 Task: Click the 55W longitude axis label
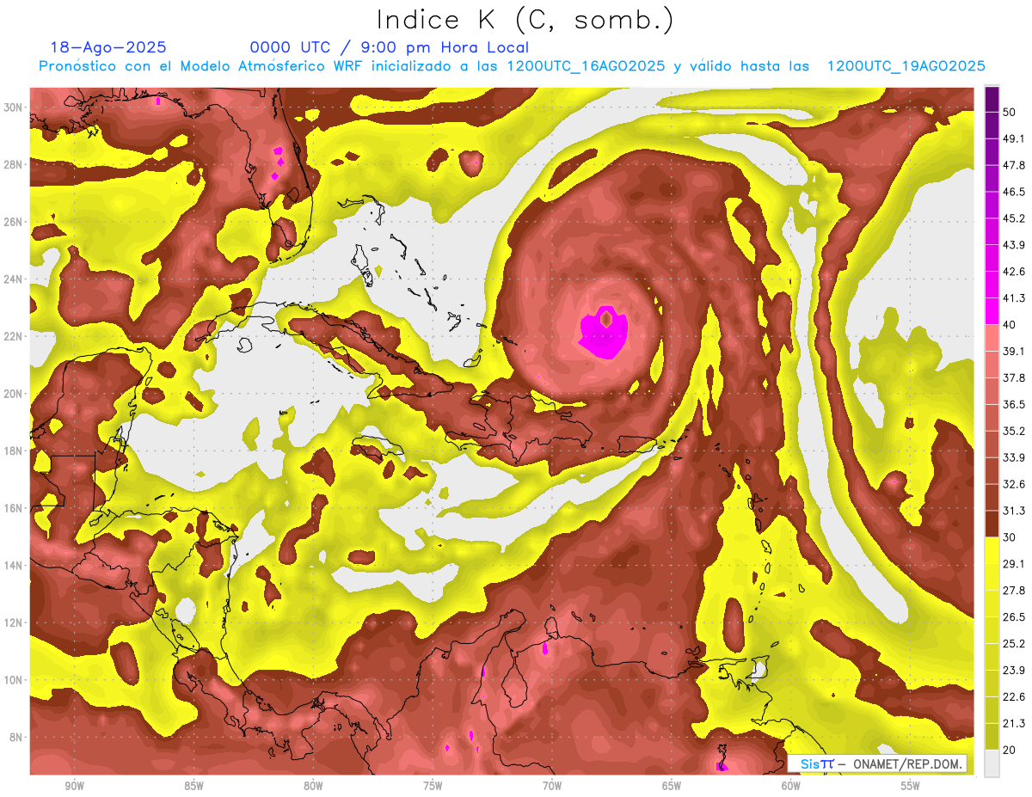click(911, 786)
